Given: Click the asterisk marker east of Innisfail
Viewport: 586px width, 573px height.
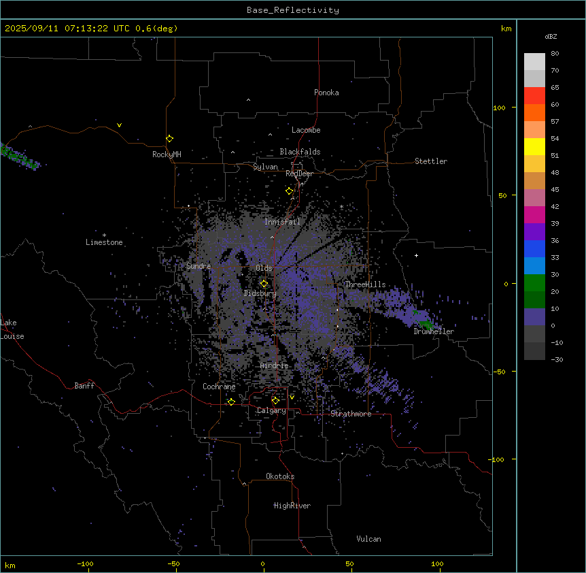Looking at the screenshot, I should (x=341, y=207).
